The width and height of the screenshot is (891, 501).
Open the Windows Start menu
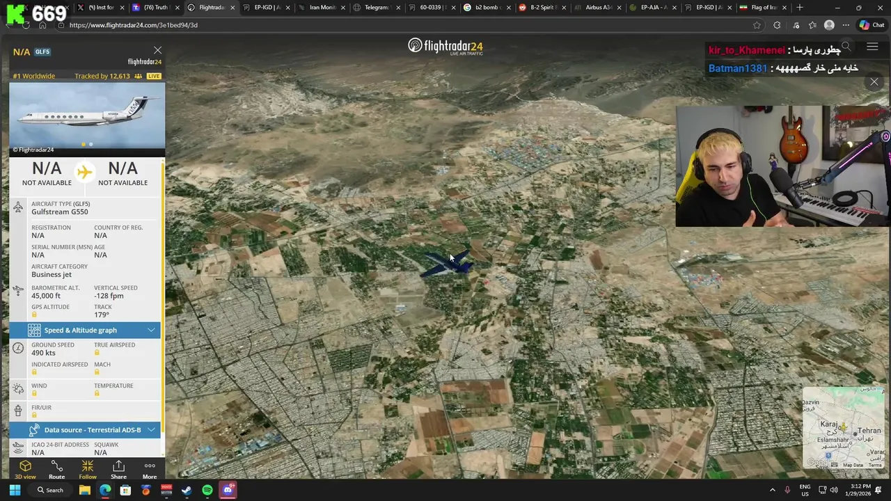[x=15, y=490]
